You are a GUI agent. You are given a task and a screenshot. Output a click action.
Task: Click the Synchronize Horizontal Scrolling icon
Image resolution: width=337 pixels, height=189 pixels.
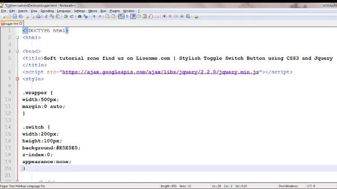click(x=113, y=16)
